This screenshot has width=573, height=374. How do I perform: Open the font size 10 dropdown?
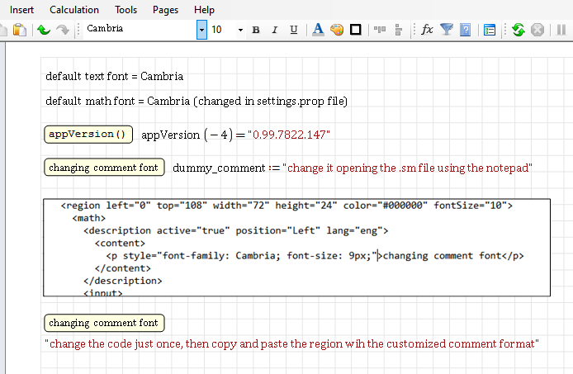[240, 30]
